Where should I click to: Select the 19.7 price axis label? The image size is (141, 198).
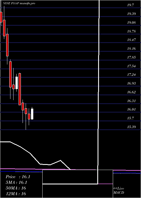(131, 5)
